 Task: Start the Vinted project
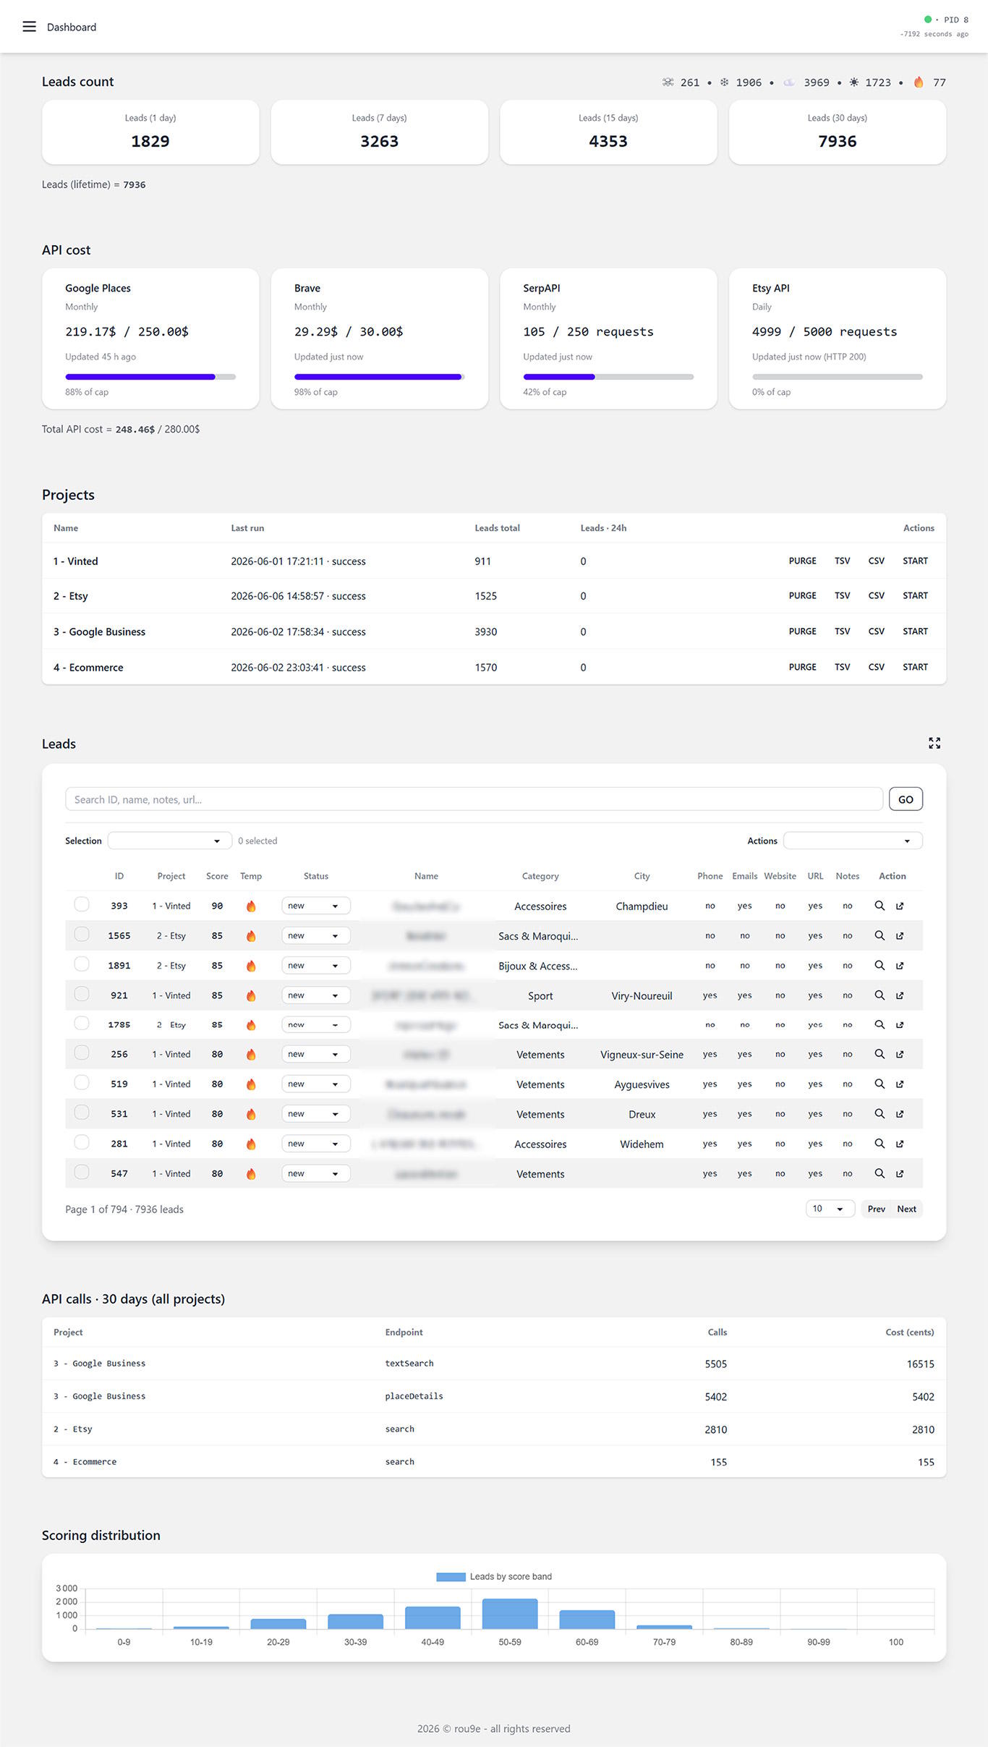point(915,561)
